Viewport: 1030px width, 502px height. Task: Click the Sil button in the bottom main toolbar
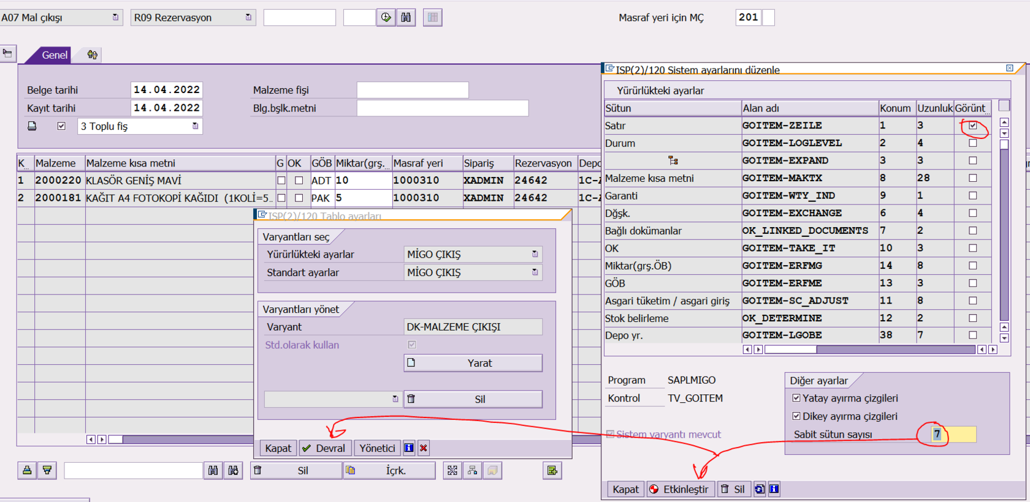click(x=296, y=470)
